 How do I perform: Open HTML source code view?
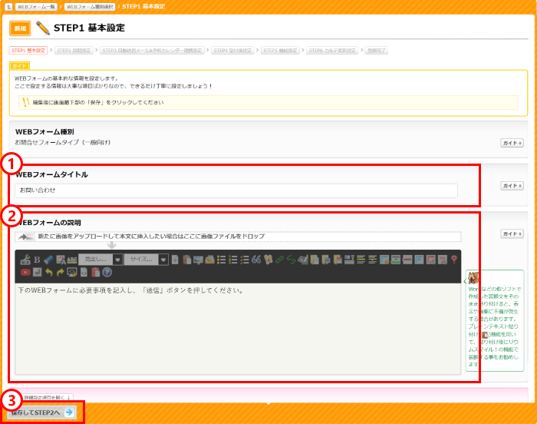84,273
